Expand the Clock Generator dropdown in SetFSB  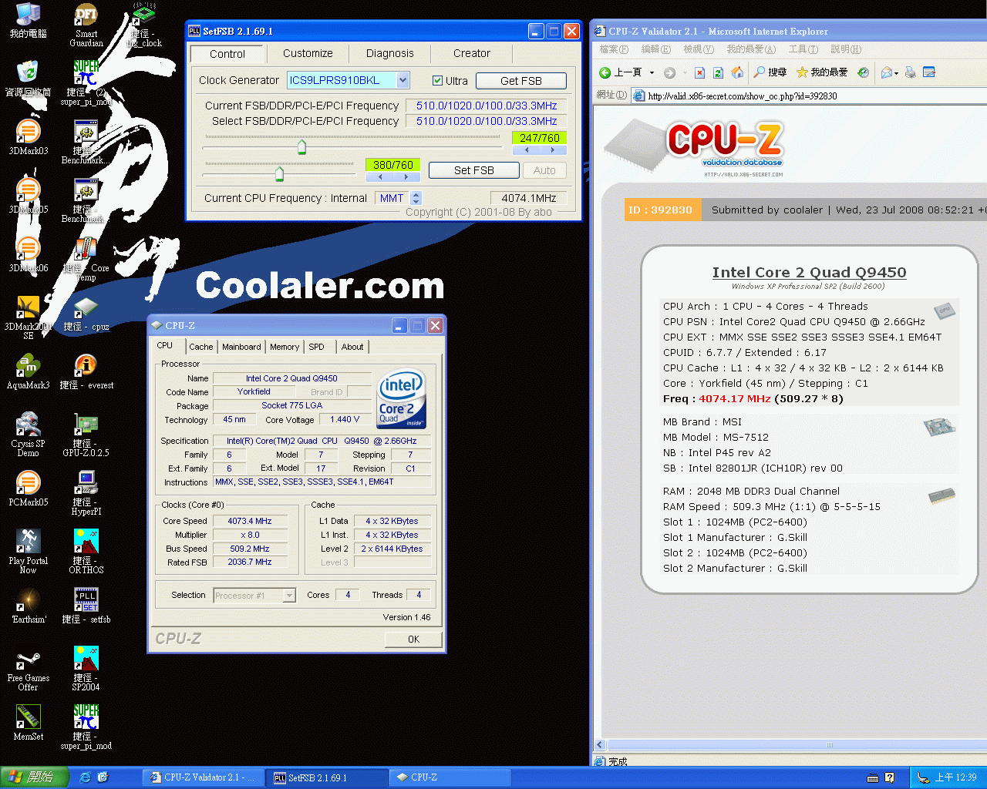click(x=403, y=80)
